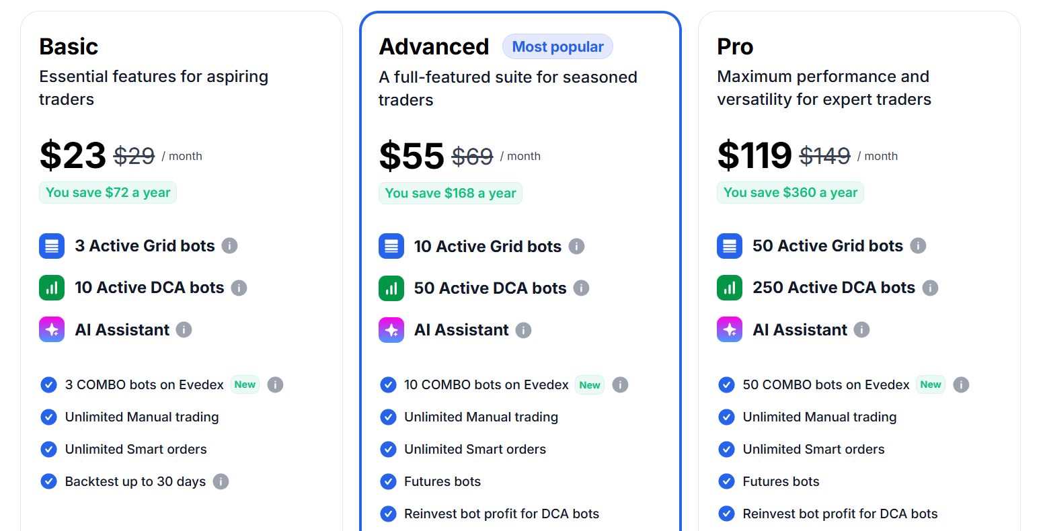
Task: Click the You save $168 a year label
Action: (450, 193)
